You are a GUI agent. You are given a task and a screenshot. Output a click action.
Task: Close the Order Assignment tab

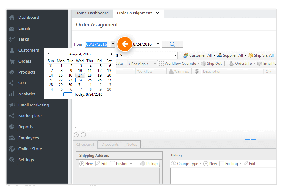coord(157,13)
